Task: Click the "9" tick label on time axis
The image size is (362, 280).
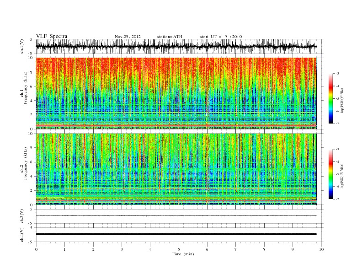Action: (293, 249)
